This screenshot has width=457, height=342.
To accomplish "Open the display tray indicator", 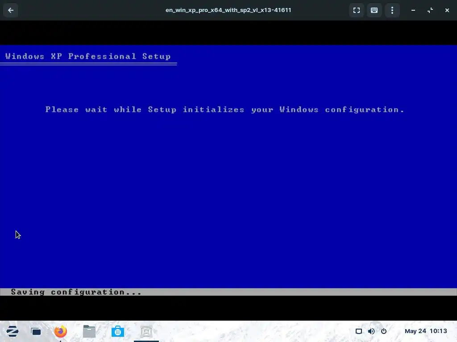I will [x=359, y=331].
